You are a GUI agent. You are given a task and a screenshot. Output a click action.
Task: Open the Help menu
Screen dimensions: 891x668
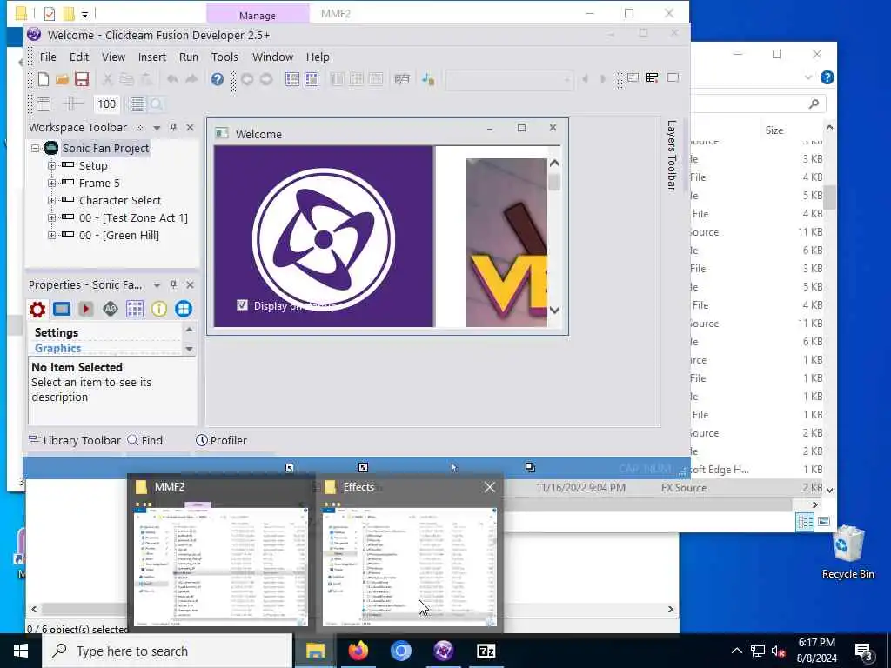(318, 57)
